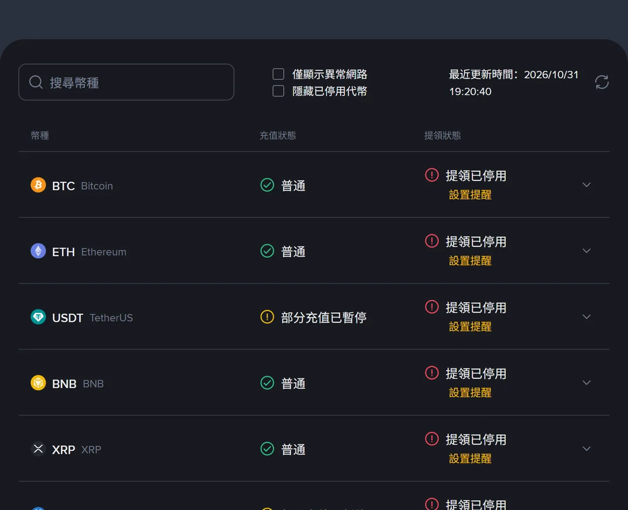The height and width of the screenshot is (510, 628).
Task: Click the 最近更新時間 timestamp text
Action: coord(513,83)
